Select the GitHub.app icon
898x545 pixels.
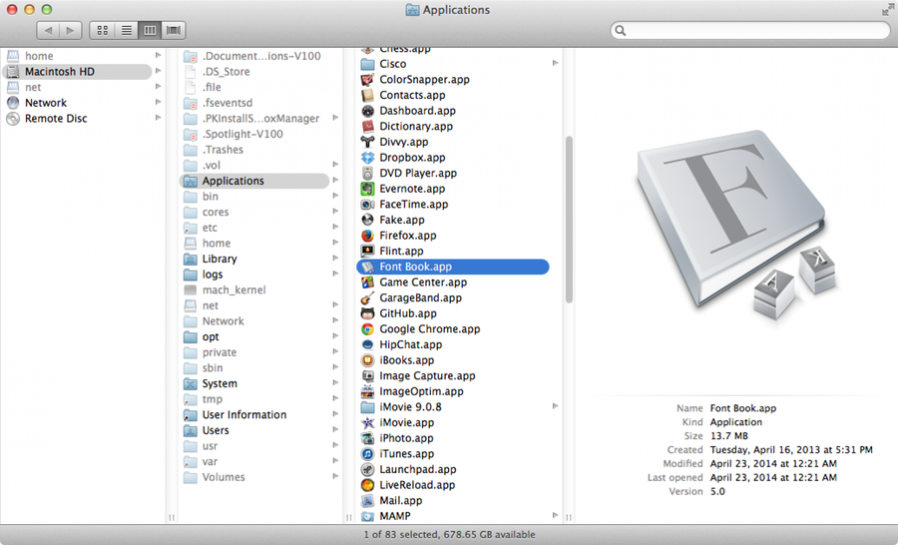[367, 313]
